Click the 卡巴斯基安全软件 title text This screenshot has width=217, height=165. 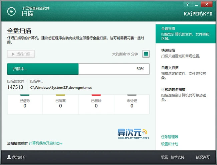(36, 8)
